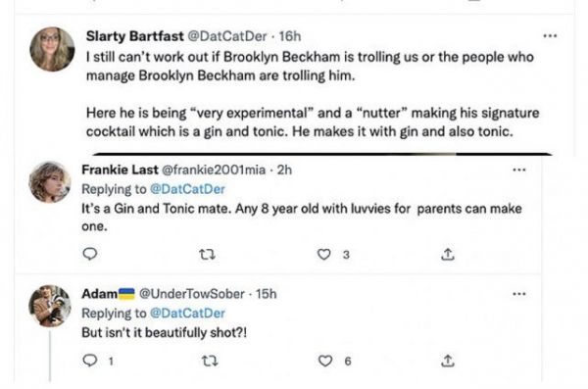Open Frankie Last display name

[x=120, y=170]
